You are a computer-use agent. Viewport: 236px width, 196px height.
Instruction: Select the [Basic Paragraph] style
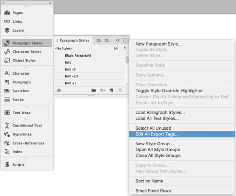click(78, 55)
